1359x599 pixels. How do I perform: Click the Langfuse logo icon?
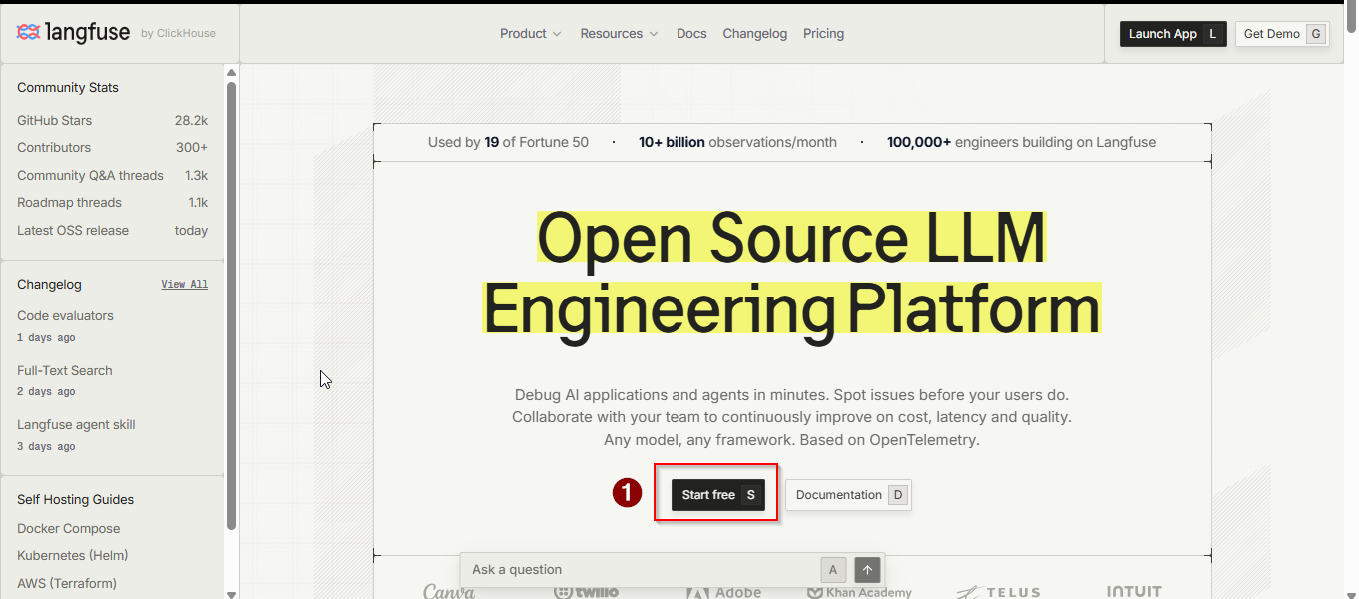point(29,33)
